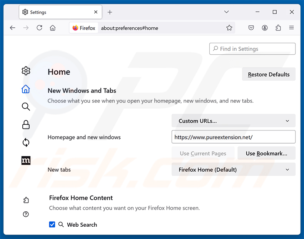
Task: Open the Custom URLs homepage dropdown
Action: pyautogui.click(x=234, y=121)
